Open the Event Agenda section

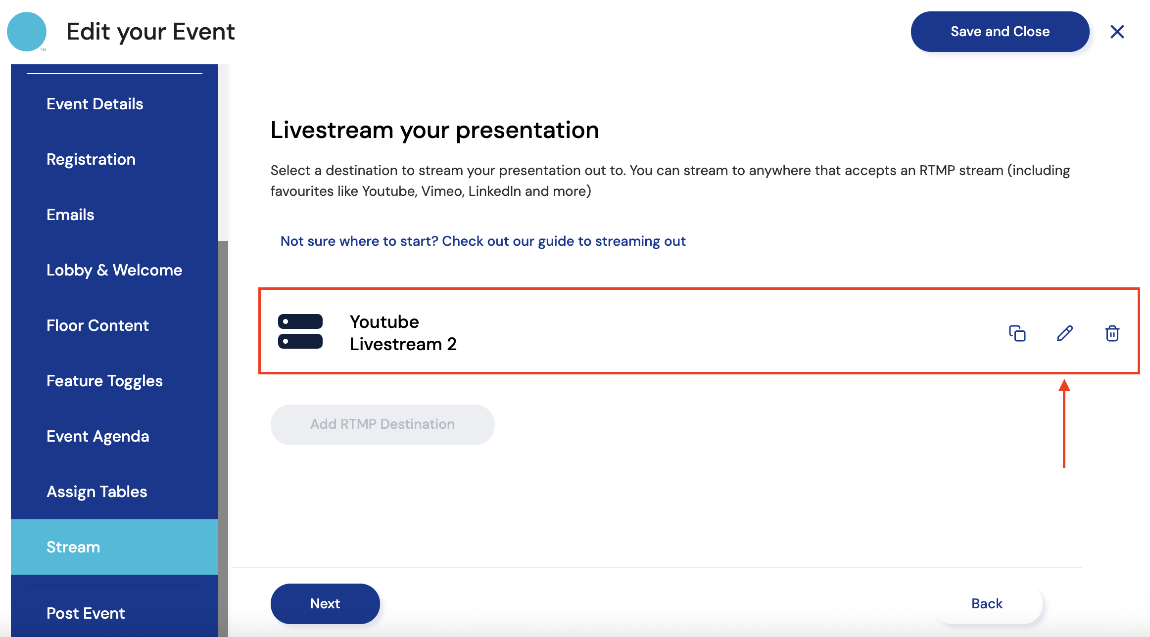click(x=98, y=436)
